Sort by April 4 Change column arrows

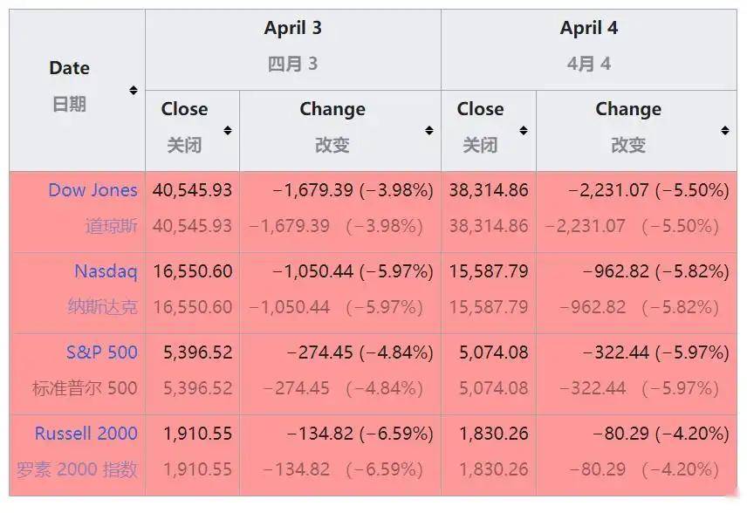[x=725, y=131]
